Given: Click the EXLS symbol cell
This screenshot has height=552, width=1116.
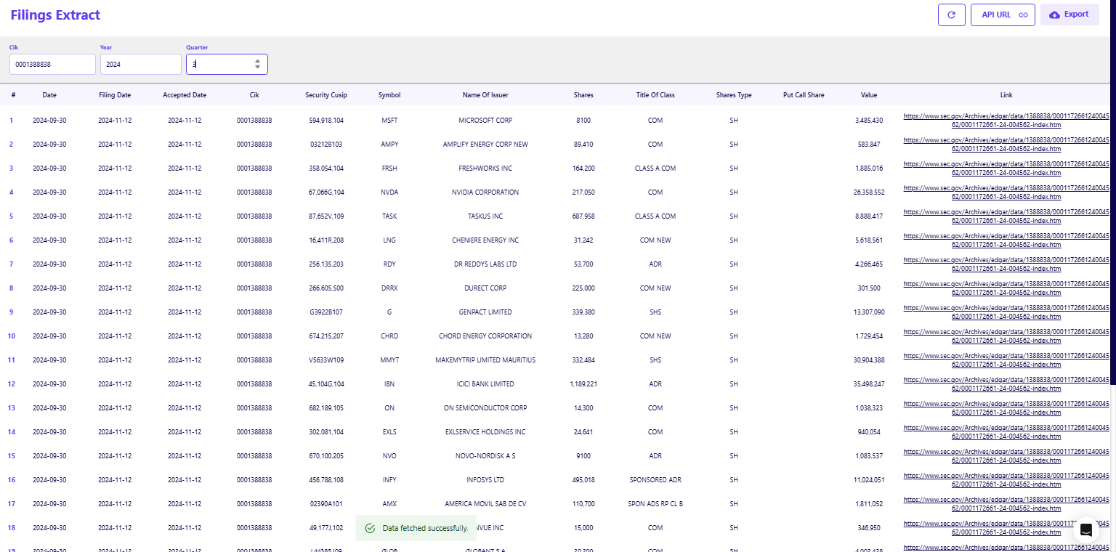Looking at the screenshot, I should pyautogui.click(x=389, y=432).
